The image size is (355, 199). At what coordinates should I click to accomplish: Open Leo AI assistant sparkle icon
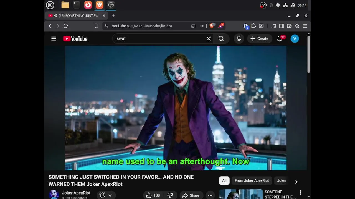[297, 26]
